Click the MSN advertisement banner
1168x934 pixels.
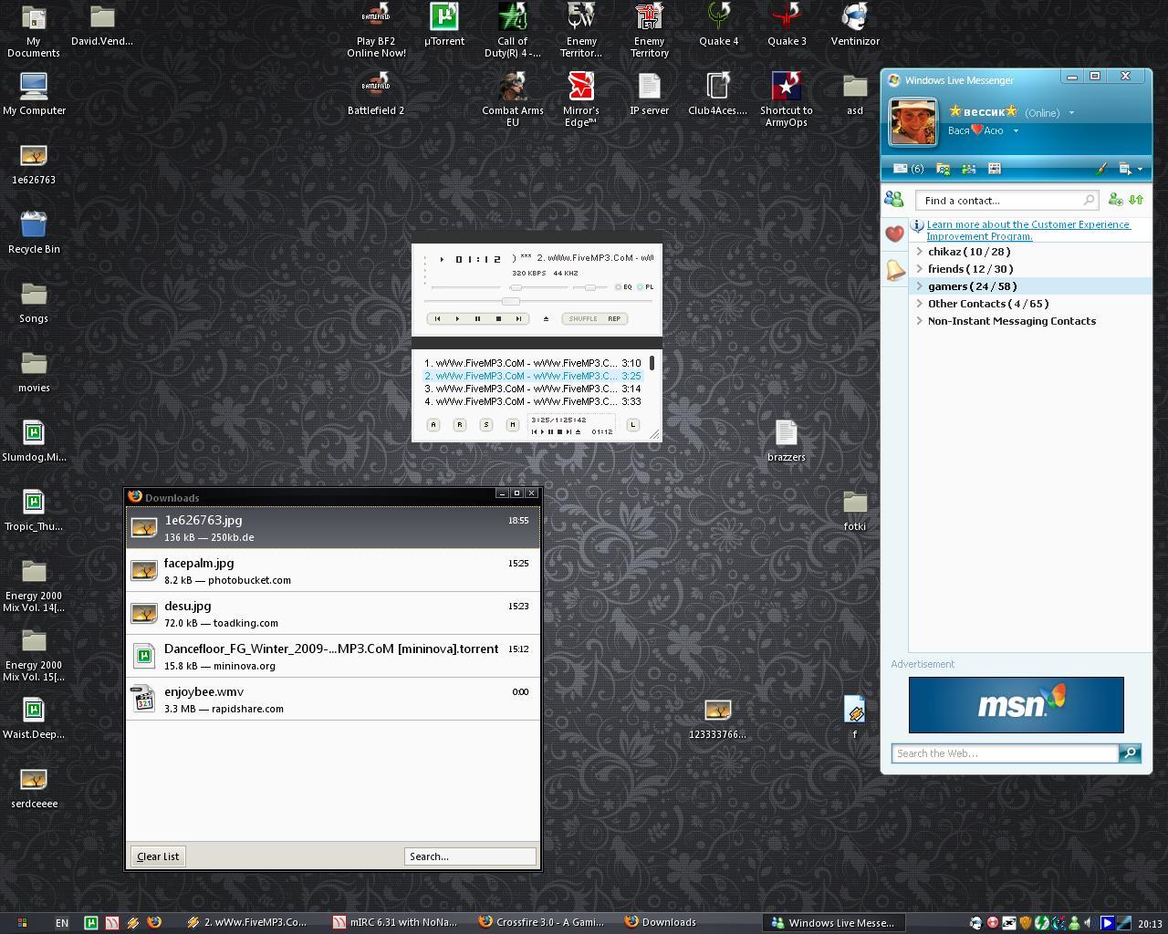tap(1016, 705)
